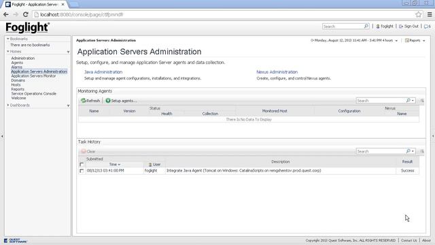Open Hosts in the Homes list
435x245 pixels.
click(x=16, y=84)
